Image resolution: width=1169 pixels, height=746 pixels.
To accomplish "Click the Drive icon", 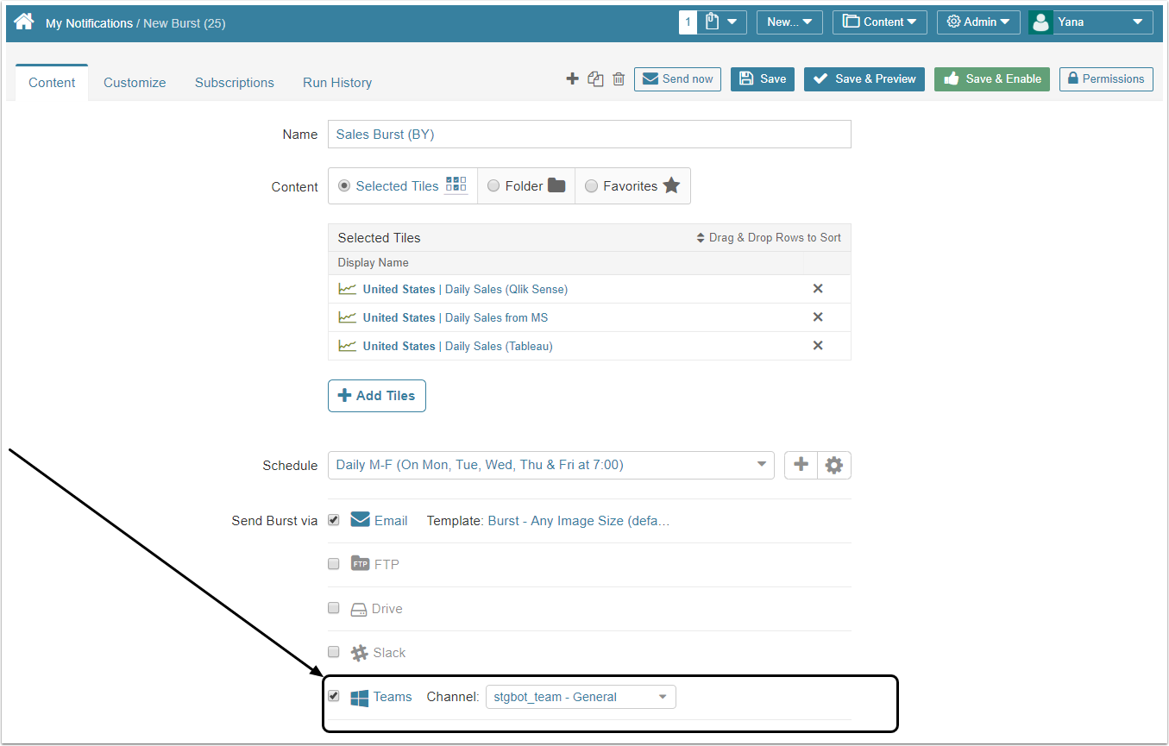I will [359, 609].
